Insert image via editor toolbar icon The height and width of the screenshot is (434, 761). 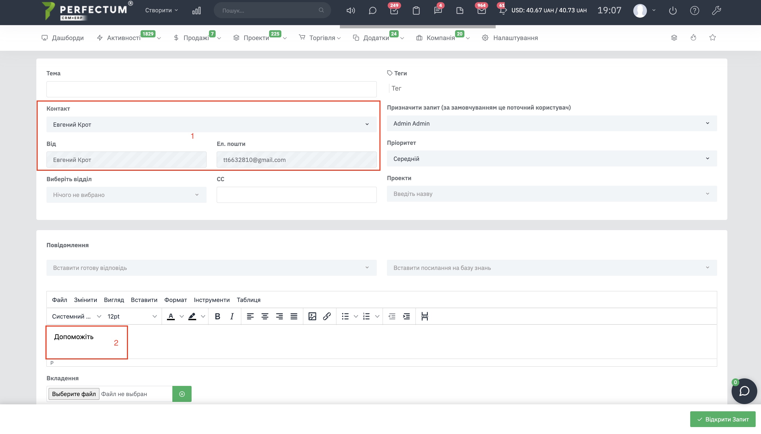[x=312, y=316]
